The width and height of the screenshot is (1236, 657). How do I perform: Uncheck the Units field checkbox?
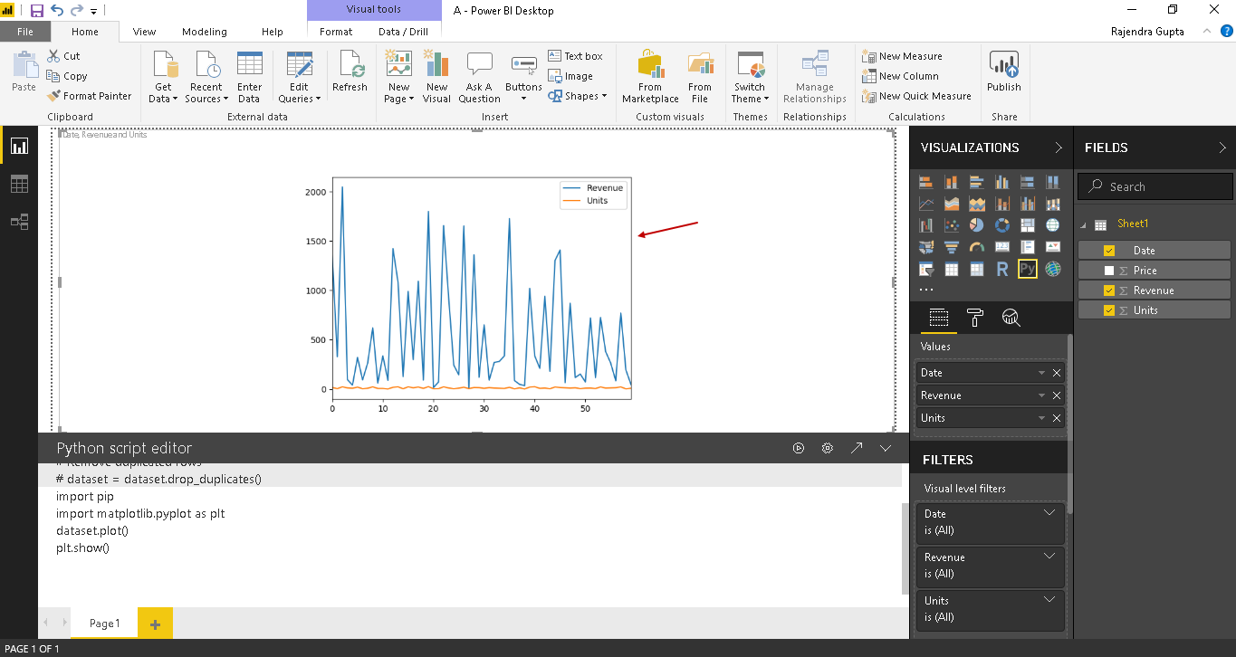[1109, 310]
